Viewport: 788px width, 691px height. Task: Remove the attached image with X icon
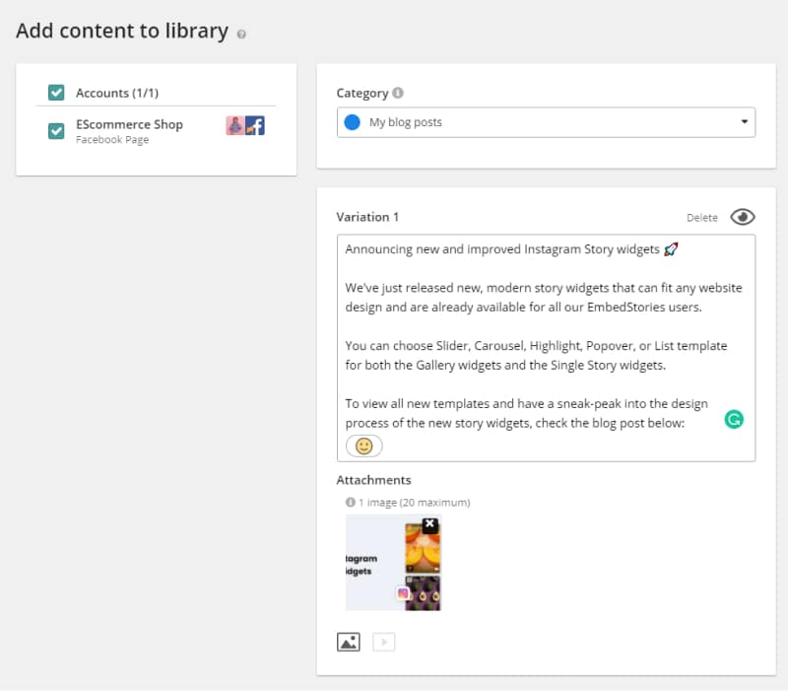(x=429, y=524)
